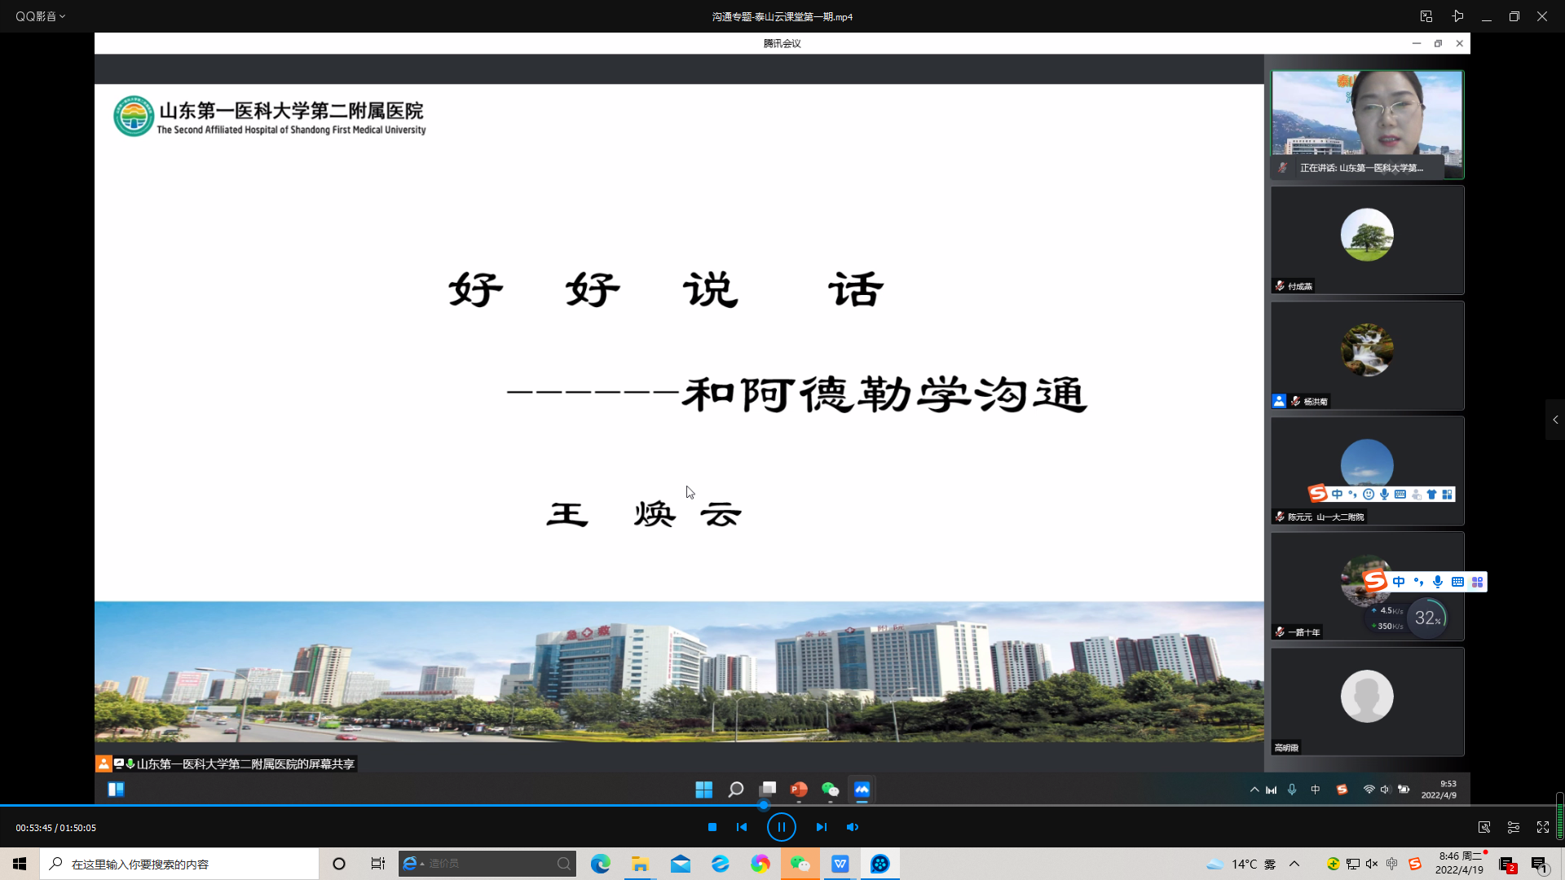
Task: Jump to the previous video
Action: pyautogui.click(x=742, y=827)
